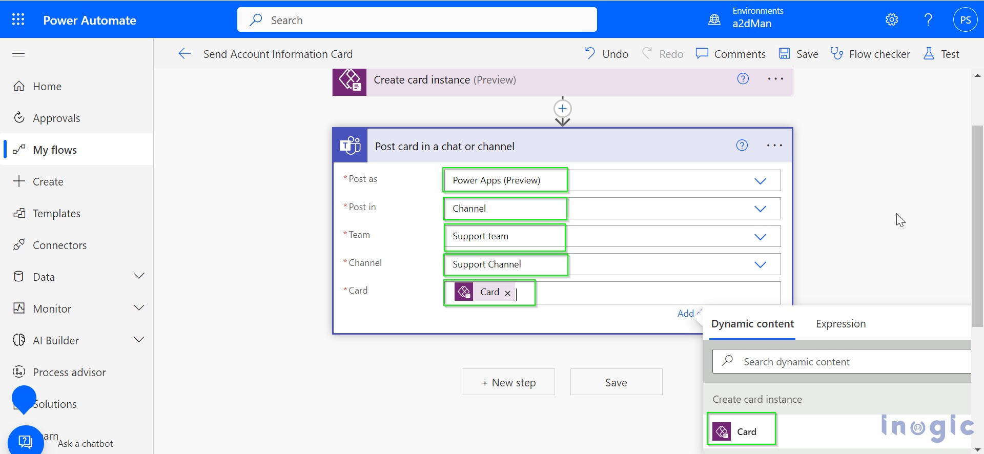Remove the Card token with its x

507,293
